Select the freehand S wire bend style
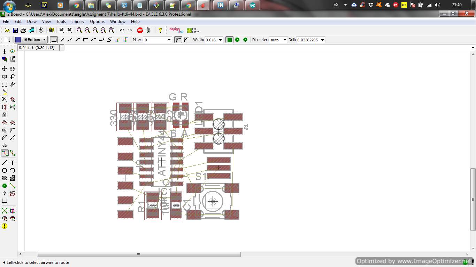Screen dimensions: 476x267 coord(110,40)
